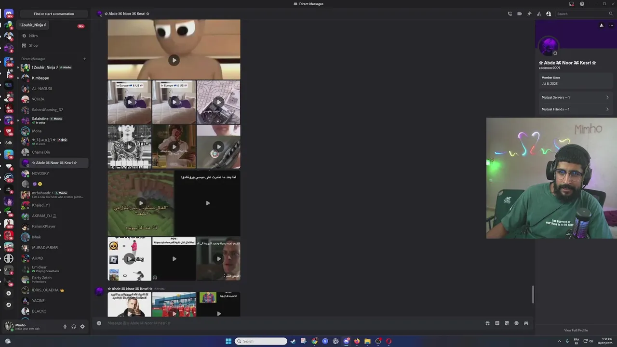Open DM with mrbahaadz
Viewport: 617px width, 347px height.
[x=54, y=195]
